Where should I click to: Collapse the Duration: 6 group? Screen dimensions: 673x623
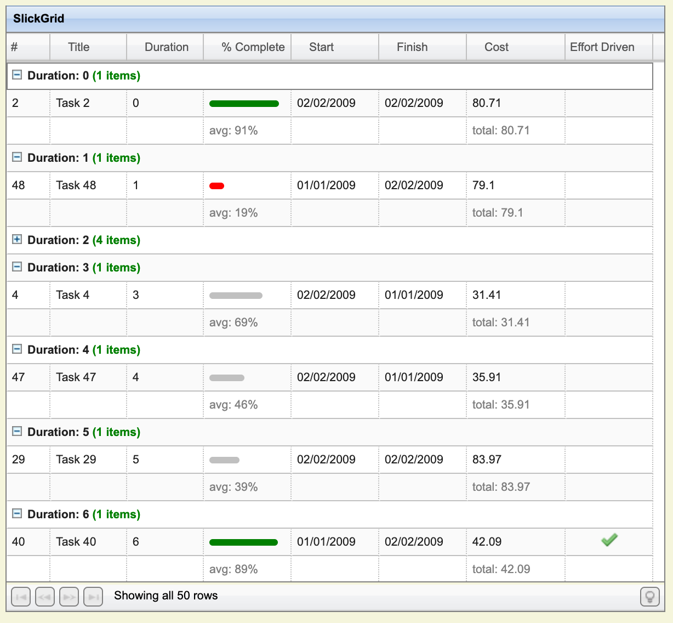[x=16, y=514]
